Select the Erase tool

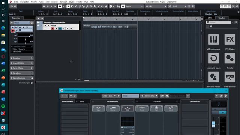tap(80, 6)
